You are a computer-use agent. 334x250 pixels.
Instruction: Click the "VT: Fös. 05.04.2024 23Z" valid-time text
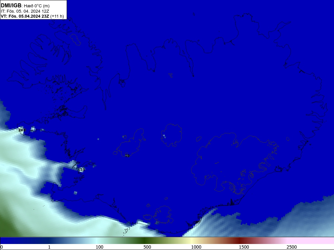pyautogui.click(x=25, y=16)
